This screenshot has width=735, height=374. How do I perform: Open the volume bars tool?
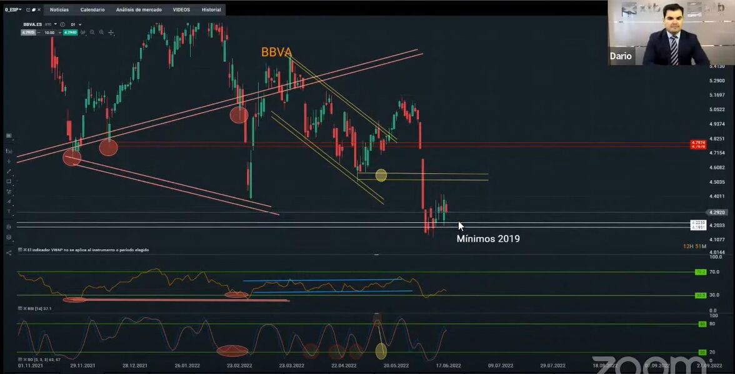click(x=9, y=227)
